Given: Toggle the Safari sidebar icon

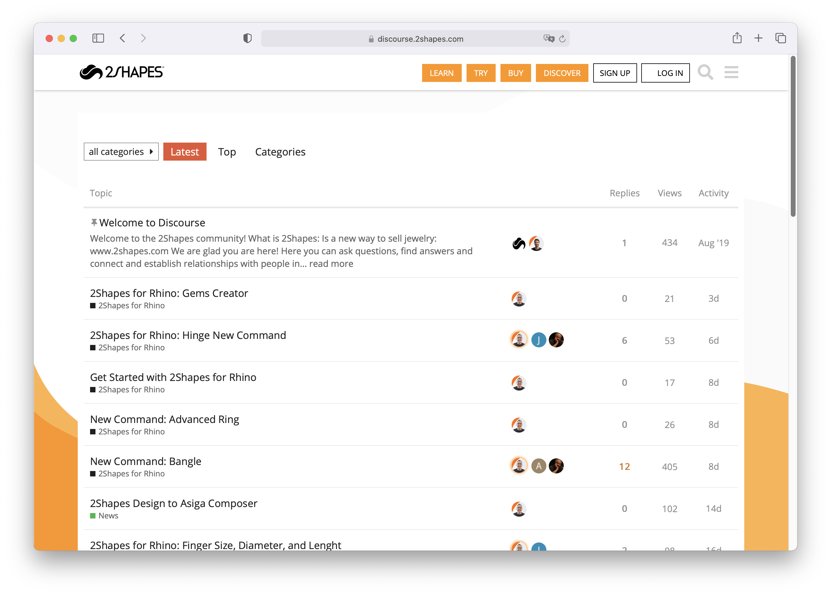Looking at the screenshot, I should (98, 38).
